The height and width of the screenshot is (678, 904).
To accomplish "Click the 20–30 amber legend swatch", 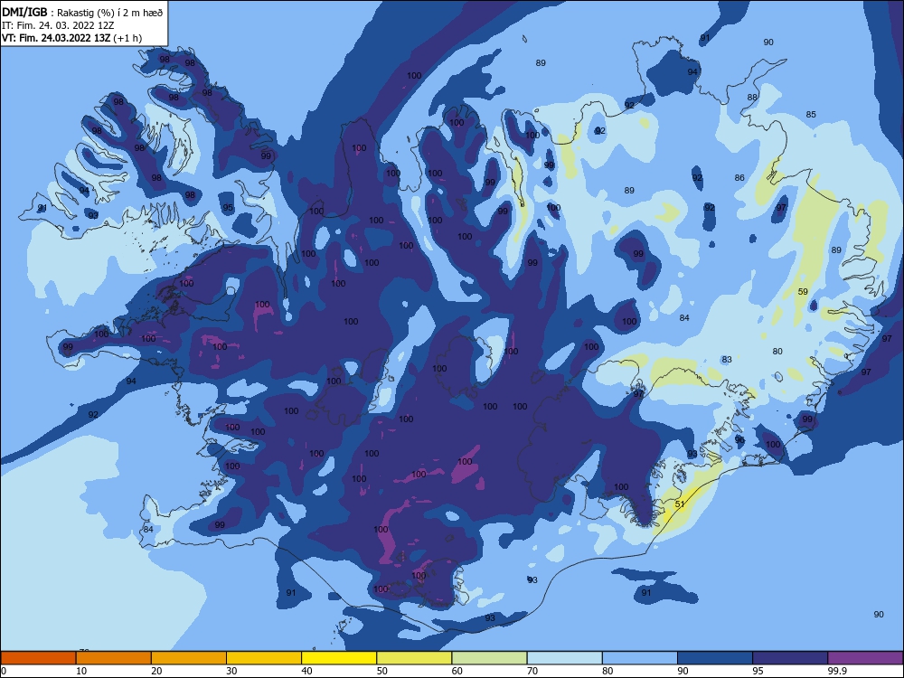I will [x=189, y=658].
